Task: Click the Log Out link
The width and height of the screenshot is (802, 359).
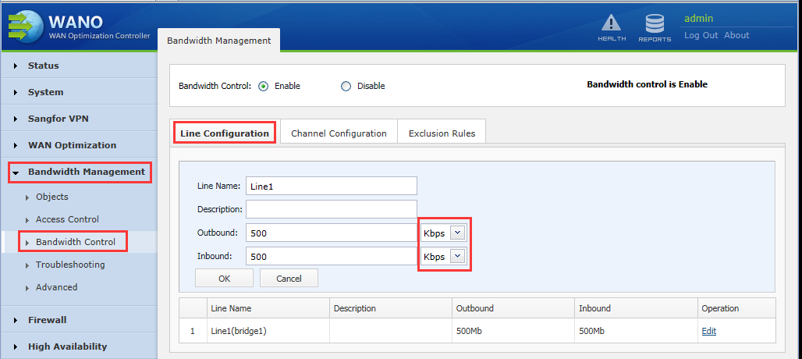Action: point(701,35)
